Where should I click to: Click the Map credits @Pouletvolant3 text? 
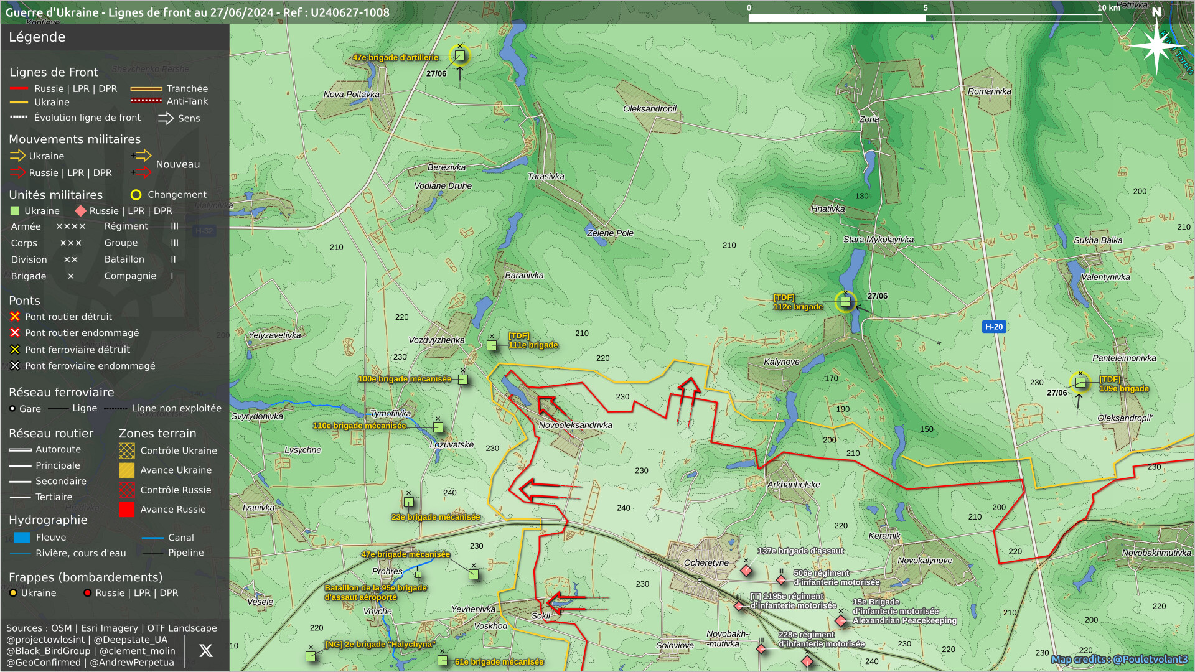coord(1119,660)
